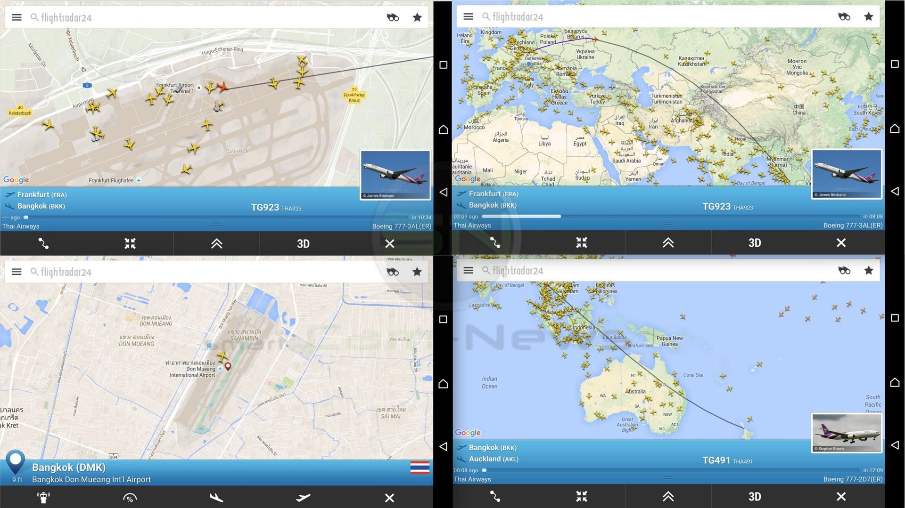This screenshot has height=508, width=905.
Task: Show DMK arrivals landing plane icon
Action: [217, 498]
